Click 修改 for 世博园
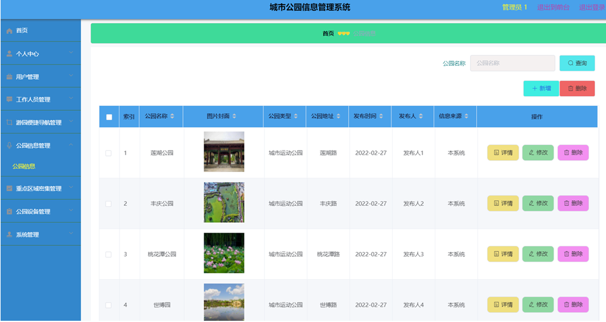Image resolution: width=606 pixels, height=322 pixels. coord(538,304)
